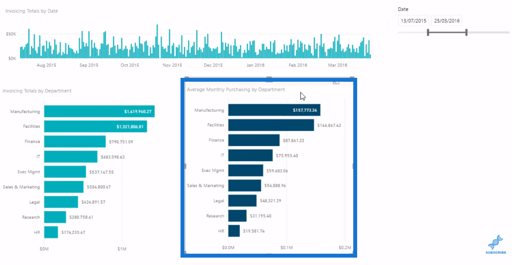This screenshot has width=512, height=265.
Task: Click the start date field showing 13/07/2015
Action: (x=414, y=21)
